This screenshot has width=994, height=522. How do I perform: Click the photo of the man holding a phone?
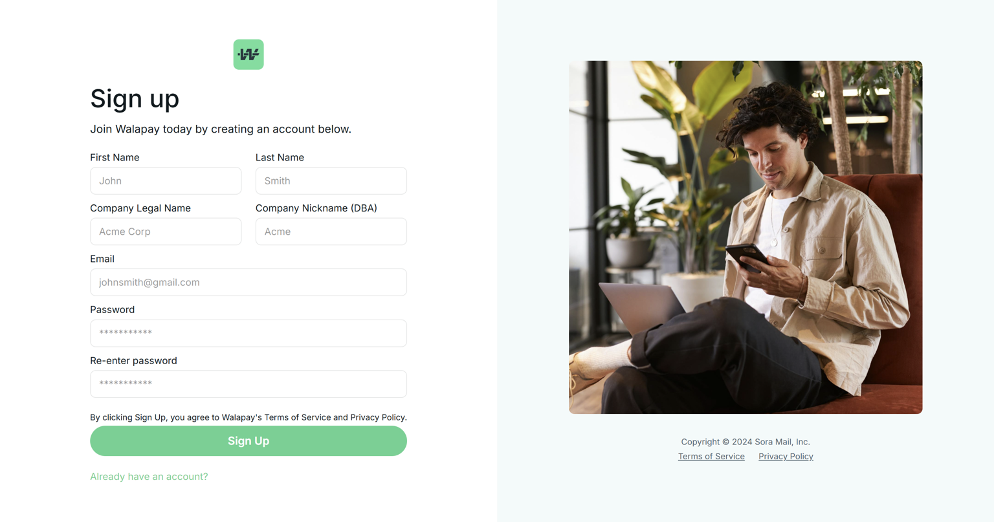pos(745,237)
